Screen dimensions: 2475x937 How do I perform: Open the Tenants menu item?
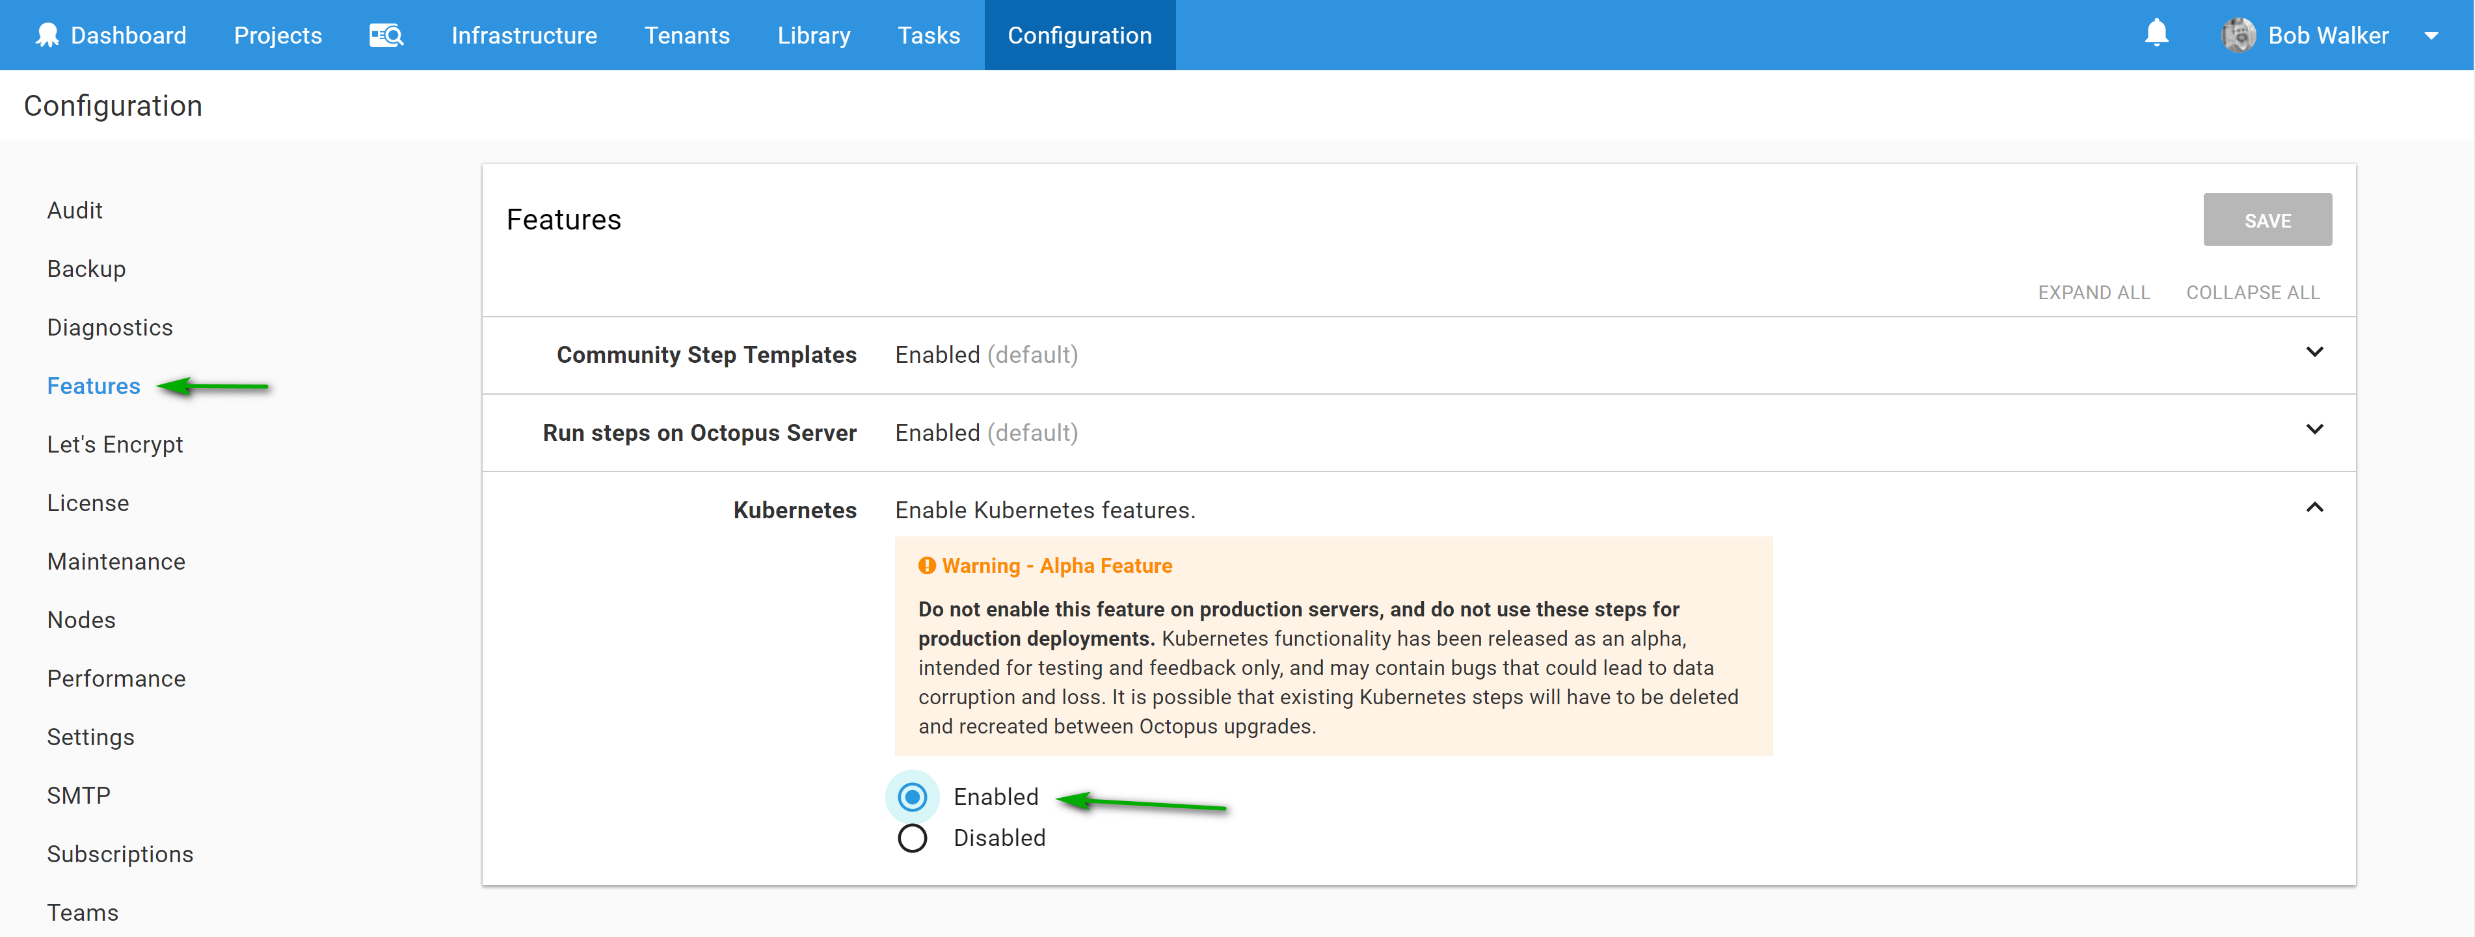coord(686,36)
